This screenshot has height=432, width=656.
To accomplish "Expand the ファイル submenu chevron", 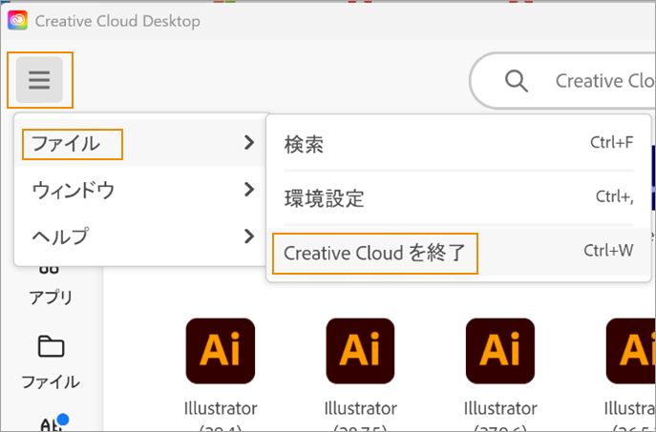I will click(x=249, y=143).
